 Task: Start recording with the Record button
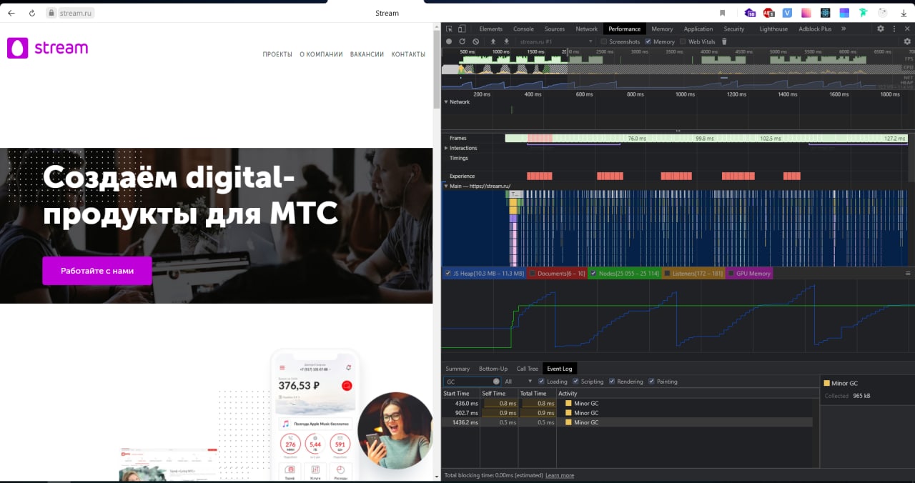click(449, 41)
